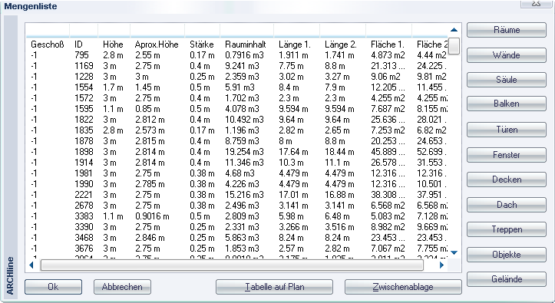This screenshot has width=555, height=303.
Task: Click the Fläche 1. column label
Action: click(387, 44)
